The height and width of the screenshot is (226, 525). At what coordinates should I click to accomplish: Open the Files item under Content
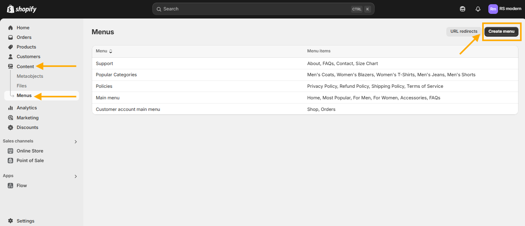click(x=22, y=86)
